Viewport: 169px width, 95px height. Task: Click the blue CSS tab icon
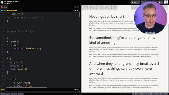pyautogui.click(x=2, y=11)
